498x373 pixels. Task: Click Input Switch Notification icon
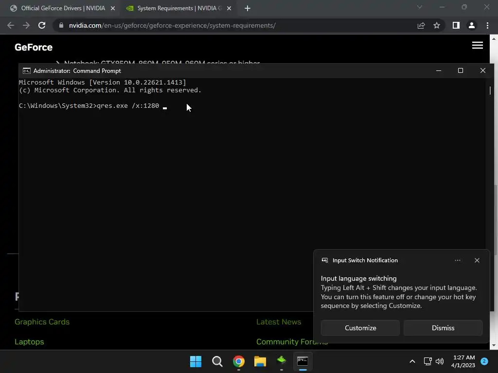click(x=325, y=260)
